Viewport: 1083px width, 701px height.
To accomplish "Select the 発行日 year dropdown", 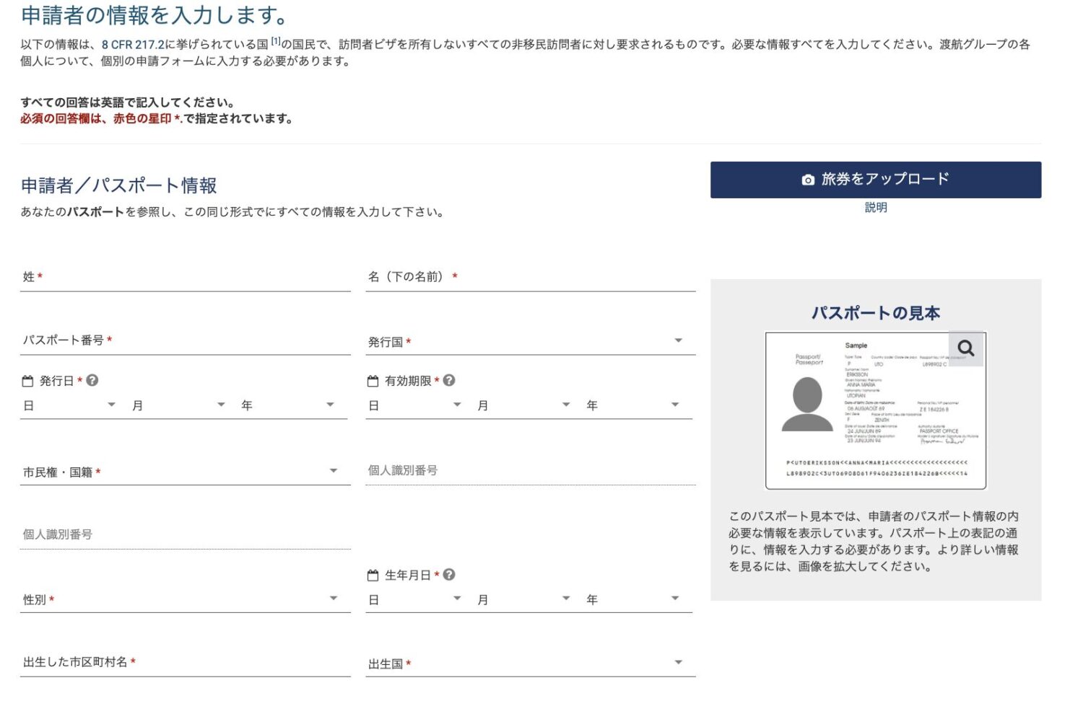I will point(287,406).
